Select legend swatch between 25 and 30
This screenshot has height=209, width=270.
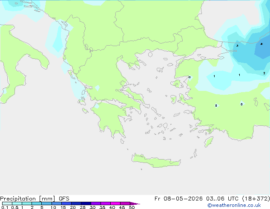pyautogui.click(x=86, y=203)
